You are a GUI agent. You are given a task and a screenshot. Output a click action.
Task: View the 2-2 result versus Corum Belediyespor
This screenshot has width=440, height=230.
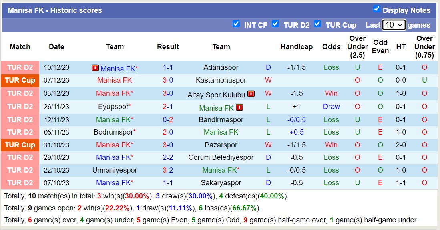click(168, 157)
